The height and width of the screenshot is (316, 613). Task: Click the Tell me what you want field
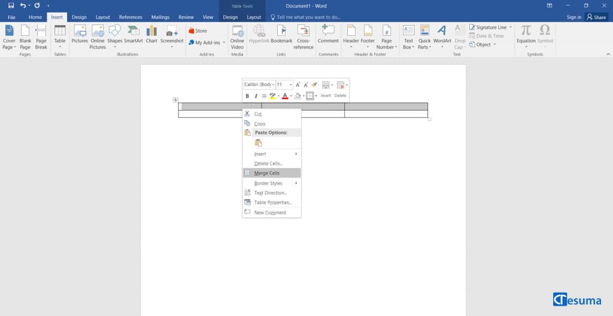(305, 17)
